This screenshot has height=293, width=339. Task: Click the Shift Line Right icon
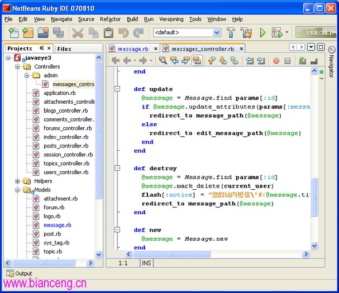coord(261,61)
